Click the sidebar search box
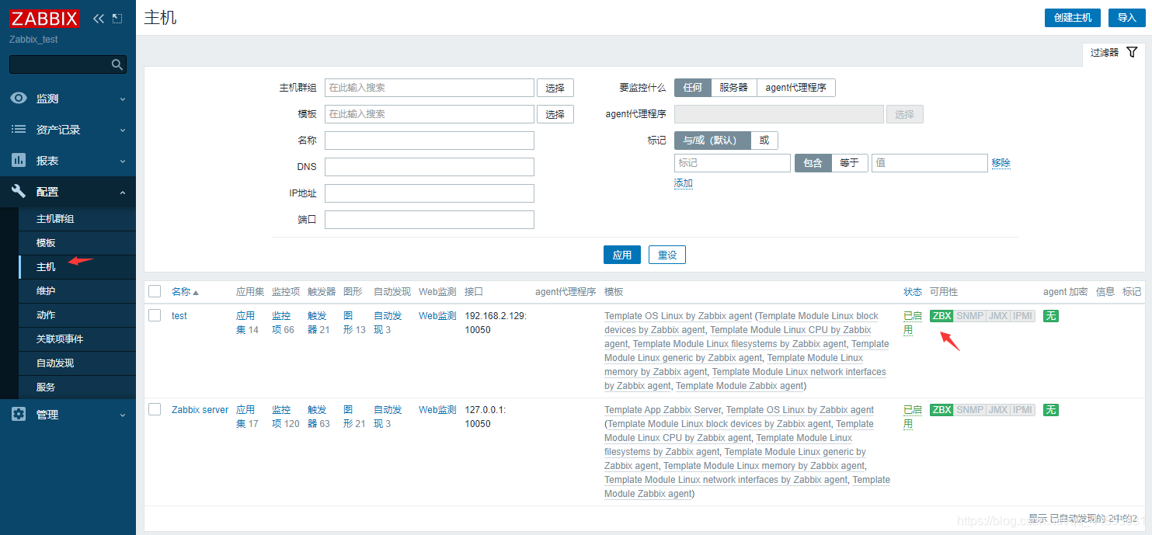The width and height of the screenshot is (1152, 535). point(68,64)
